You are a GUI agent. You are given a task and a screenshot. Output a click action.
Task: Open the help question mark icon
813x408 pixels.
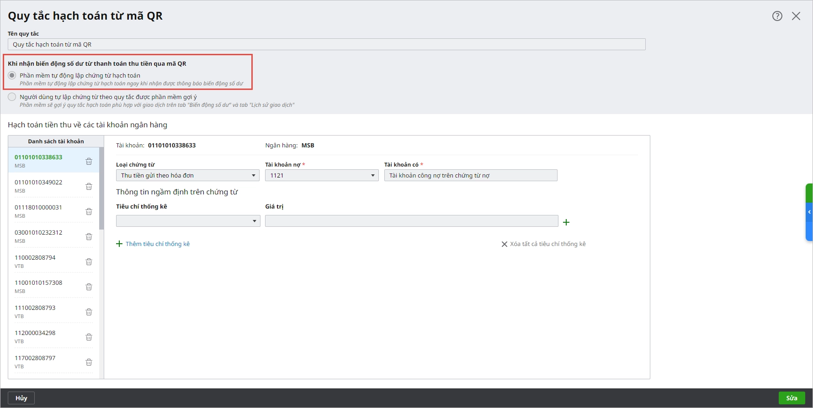coord(777,16)
